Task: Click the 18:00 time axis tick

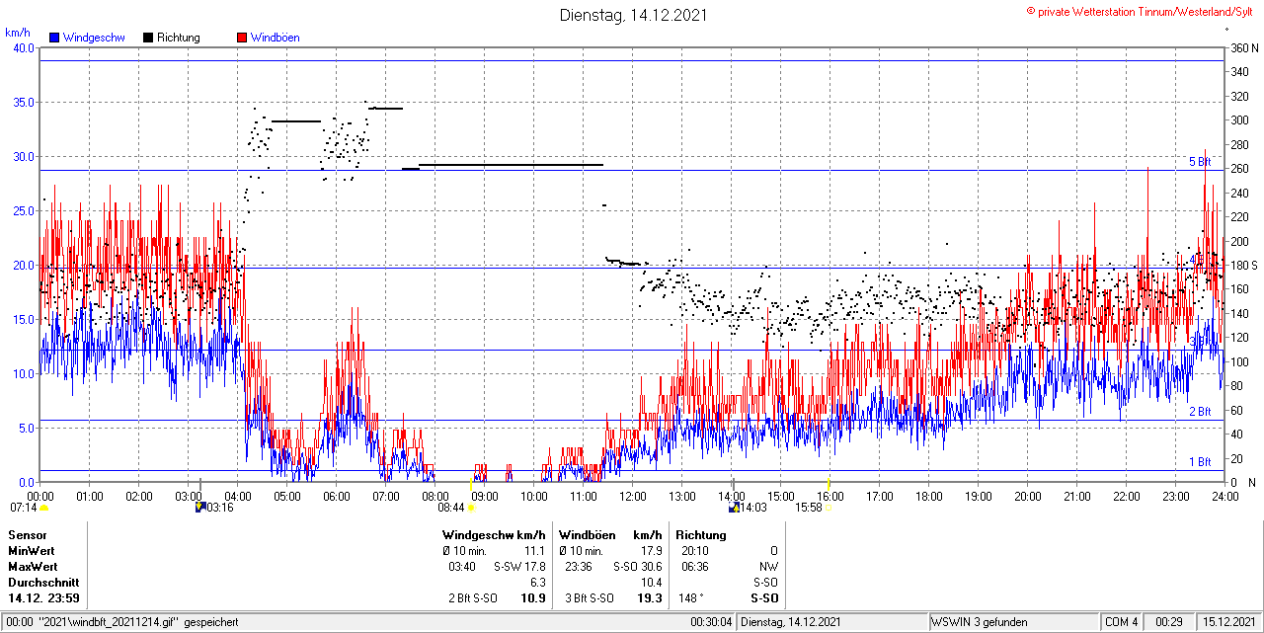Action: click(x=928, y=495)
